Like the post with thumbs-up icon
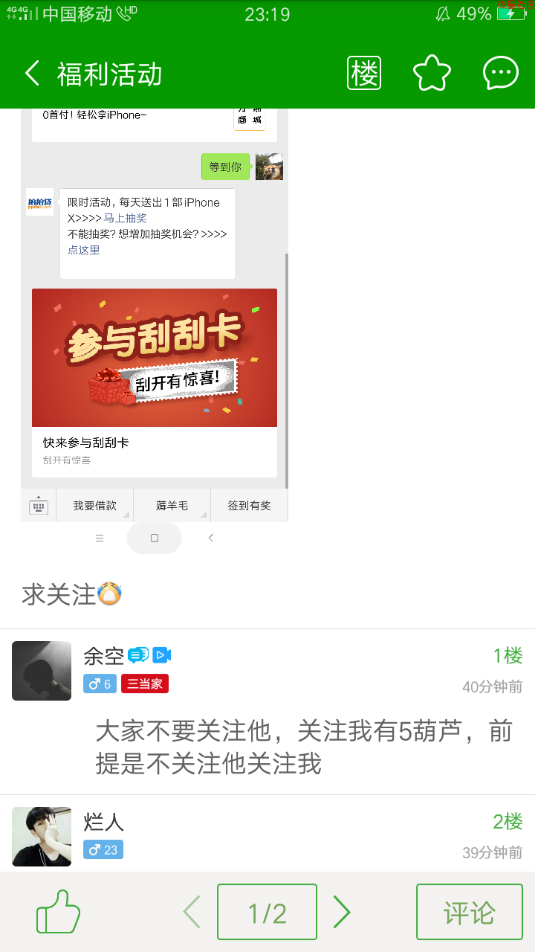The height and width of the screenshot is (952, 535). tap(58, 912)
